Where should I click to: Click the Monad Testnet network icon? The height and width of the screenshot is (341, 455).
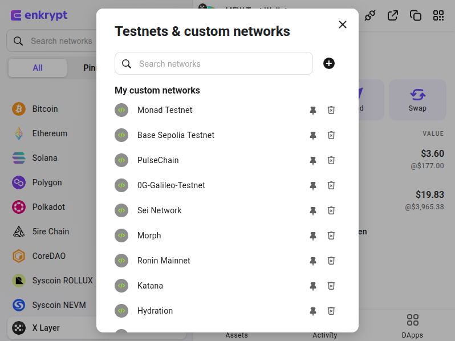[121, 110]
